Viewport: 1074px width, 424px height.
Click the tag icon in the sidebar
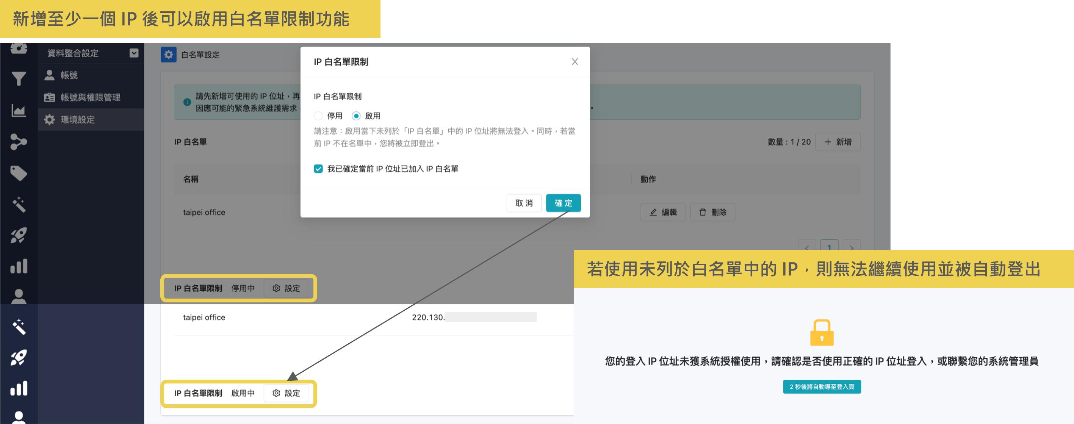point(18,173)
